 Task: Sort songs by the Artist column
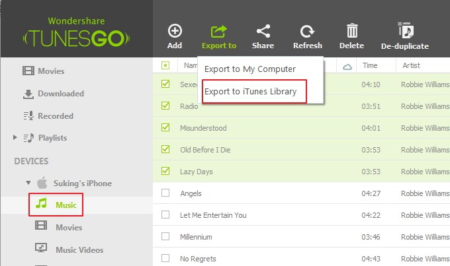[x=412, y=65]
